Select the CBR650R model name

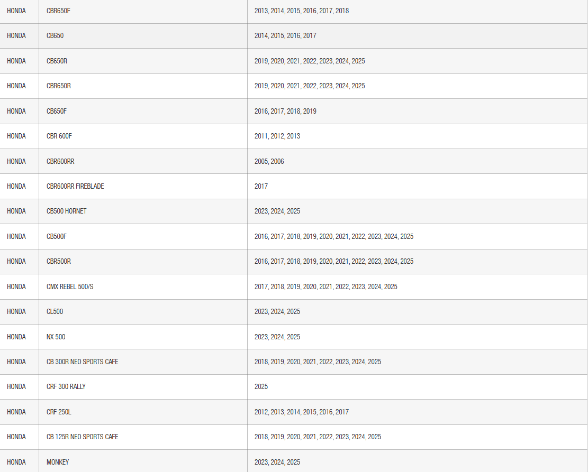click(x=58, y=86)
